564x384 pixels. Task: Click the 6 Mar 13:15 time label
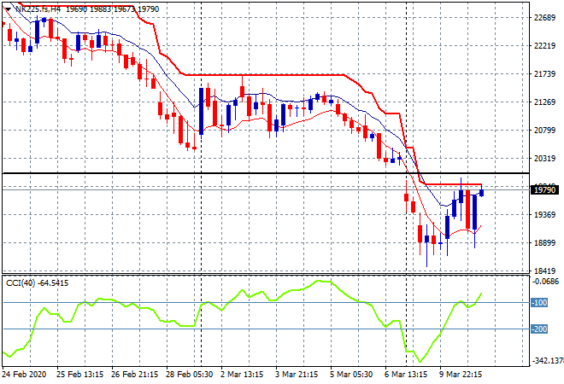tap(408, 374)
